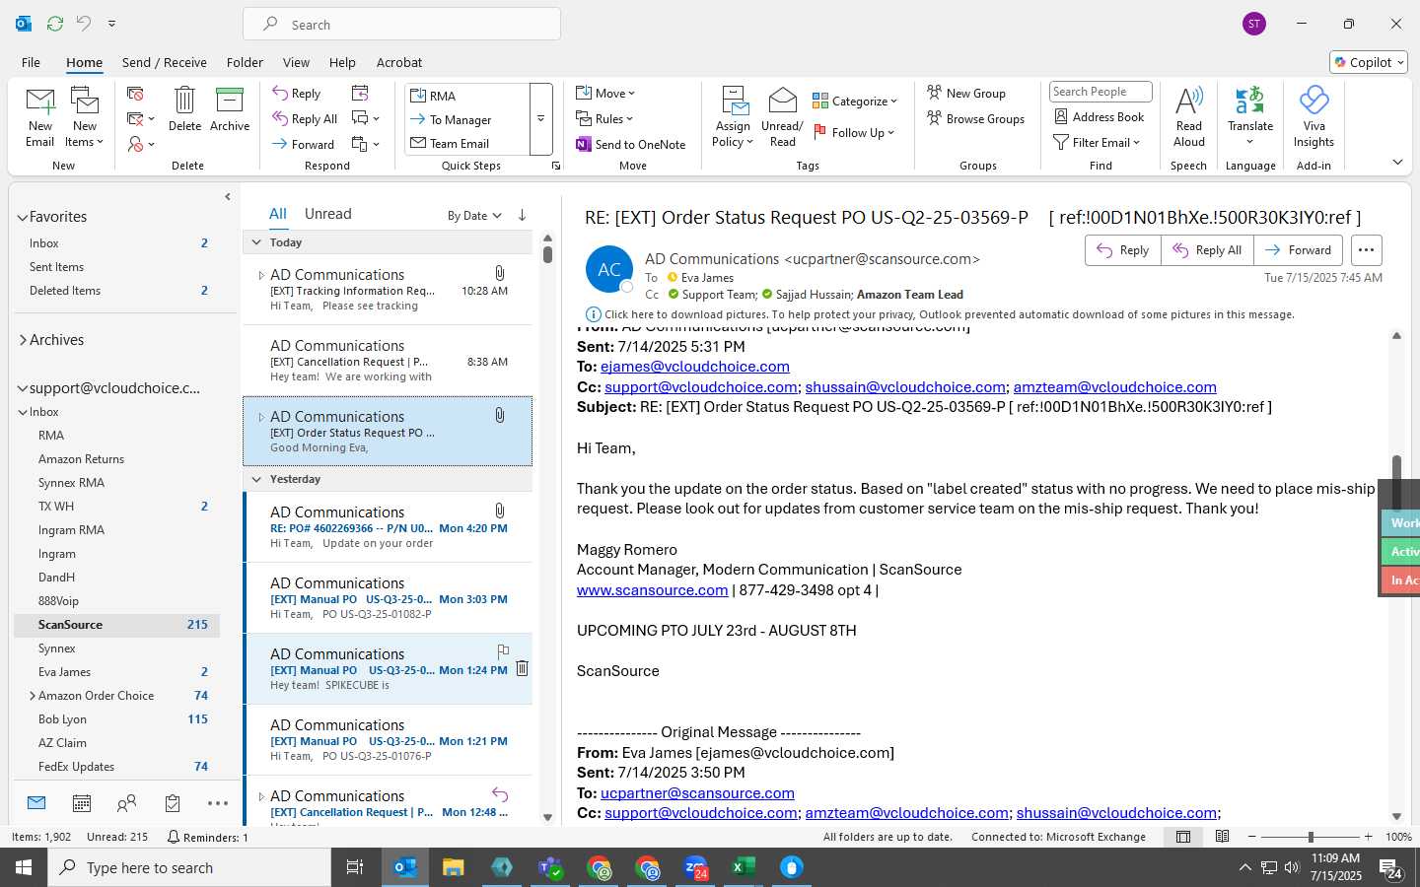The height and width of the screenshot is (887, 1420).
Task: Click the ejames@vcloudchoice.com link
Action: click(x=695, y=367)
